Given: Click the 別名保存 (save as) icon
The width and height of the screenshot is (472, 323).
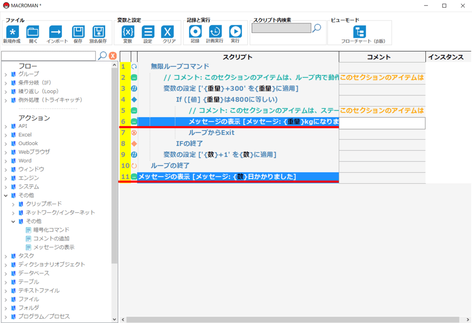Looking at the screenshot, I should [x=98, y=32].
